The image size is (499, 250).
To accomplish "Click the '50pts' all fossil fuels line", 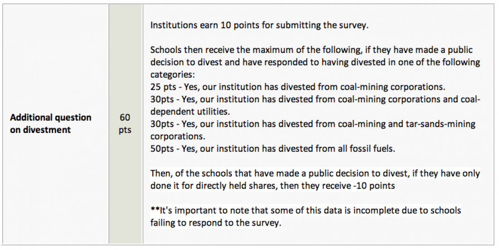I will pos(273,148).
